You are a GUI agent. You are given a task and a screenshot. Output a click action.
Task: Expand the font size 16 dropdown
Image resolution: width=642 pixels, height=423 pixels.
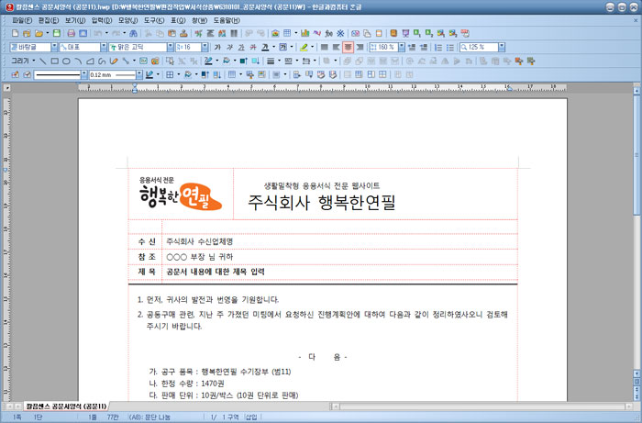(205, 47)
